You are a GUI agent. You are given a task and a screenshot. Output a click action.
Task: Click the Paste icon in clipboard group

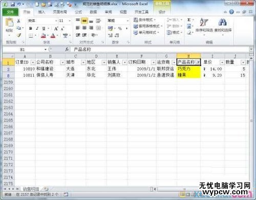(x=9, y=23)
